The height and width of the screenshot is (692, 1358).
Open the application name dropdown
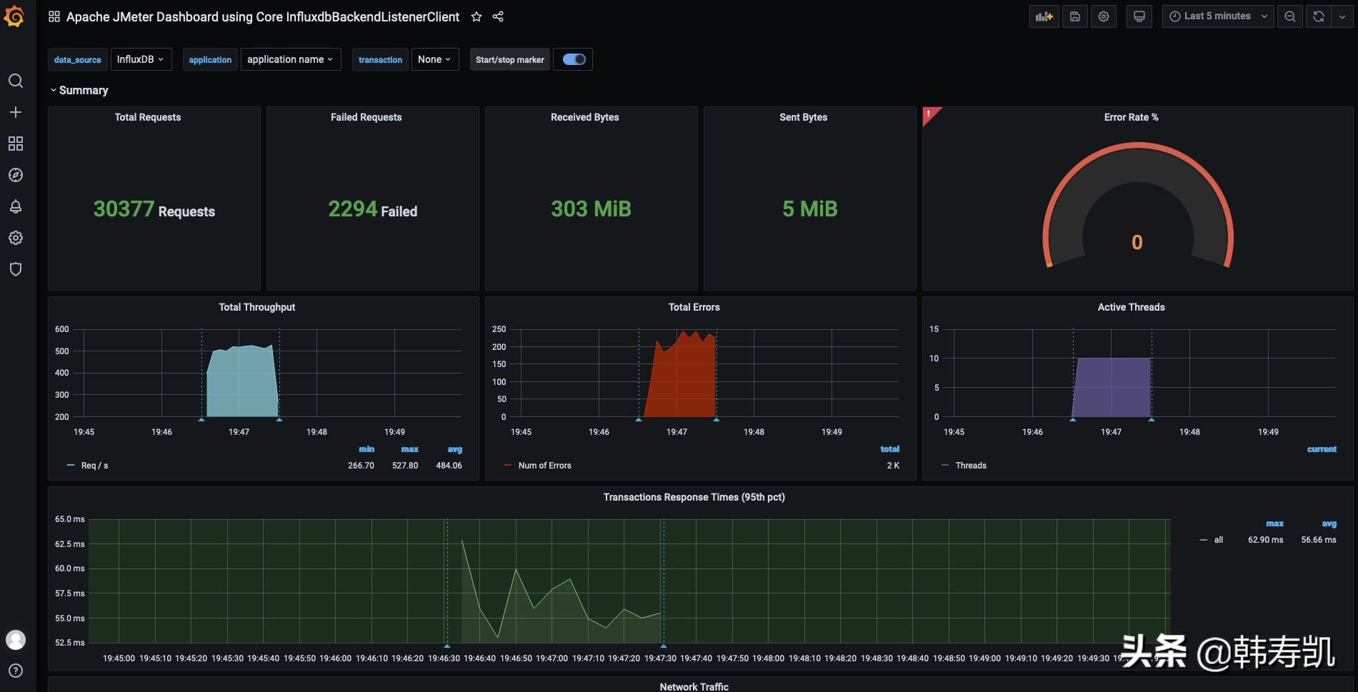coord(290,59)
